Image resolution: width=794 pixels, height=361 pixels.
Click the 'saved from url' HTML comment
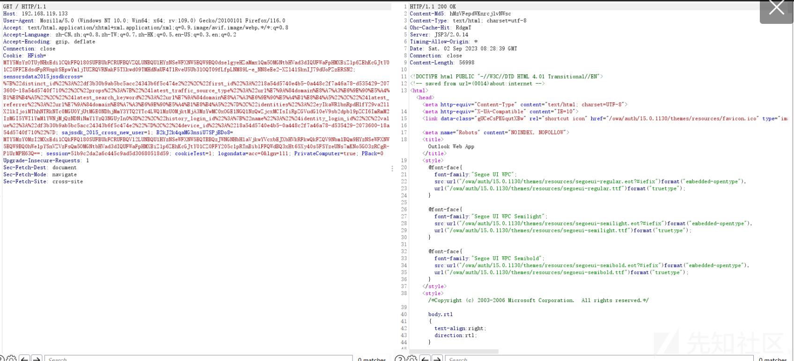click(x=477, y=84)
